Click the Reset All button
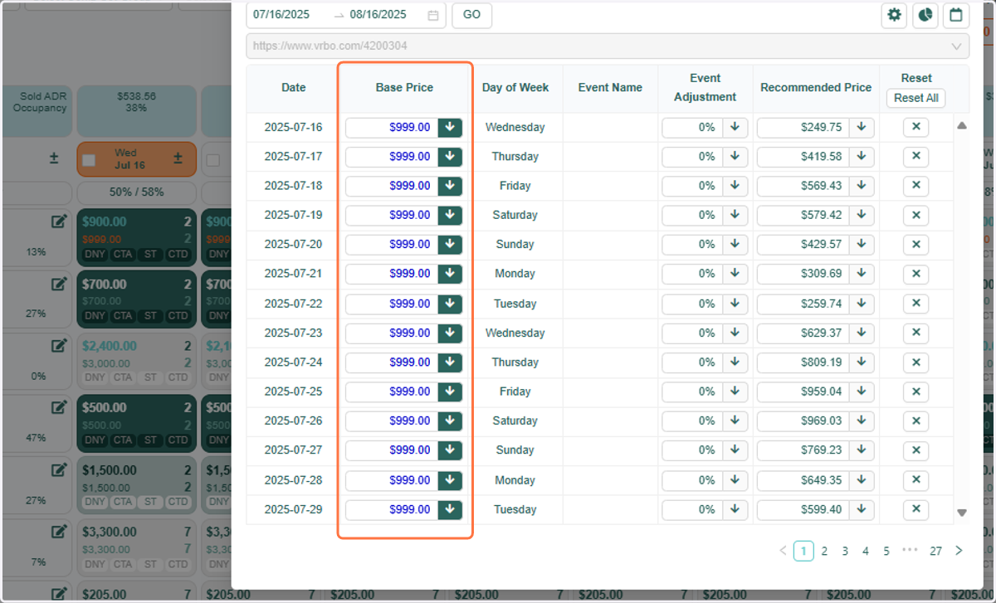This screenshot has width=996, height=603. click(916, 98)
